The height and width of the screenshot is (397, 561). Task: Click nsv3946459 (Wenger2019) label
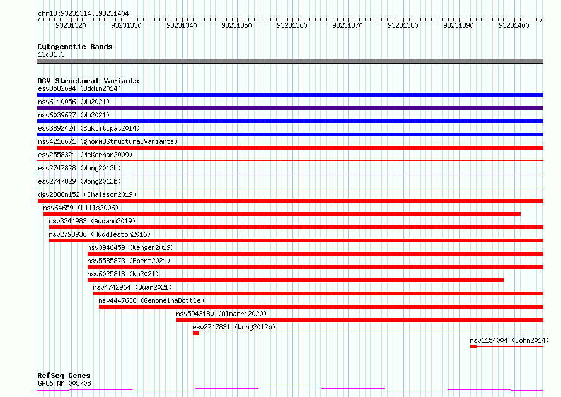[130, 247]
